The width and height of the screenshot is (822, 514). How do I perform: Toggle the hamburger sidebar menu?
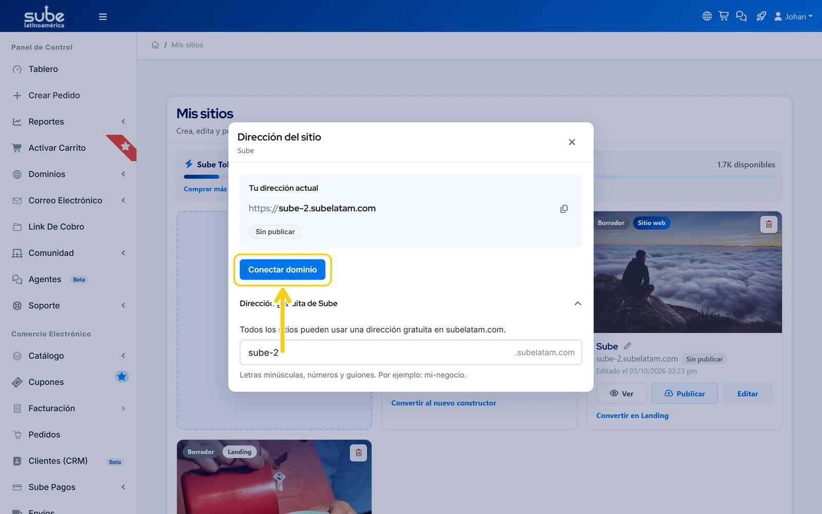(103, 16)
